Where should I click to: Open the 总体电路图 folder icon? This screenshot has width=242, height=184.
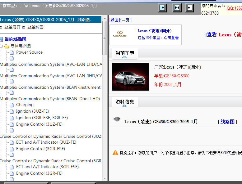point(7,46)
